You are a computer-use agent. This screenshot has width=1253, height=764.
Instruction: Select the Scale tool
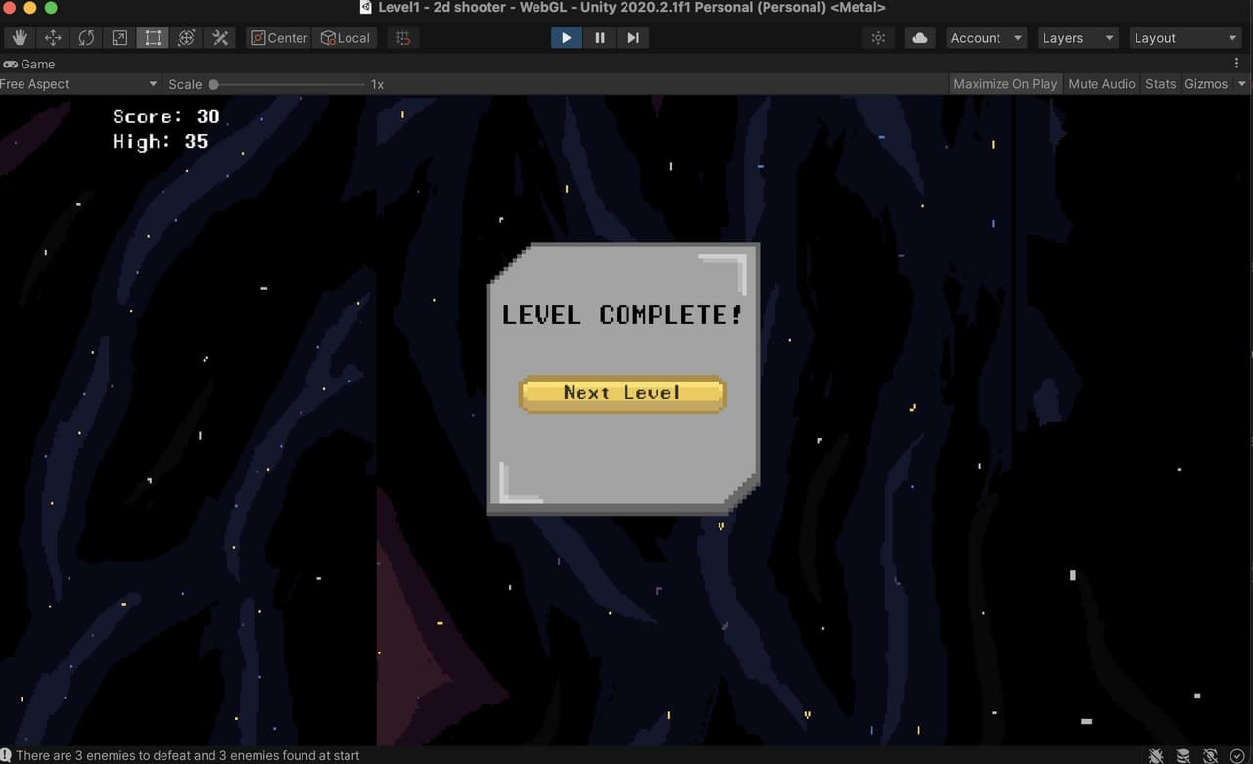119,38
